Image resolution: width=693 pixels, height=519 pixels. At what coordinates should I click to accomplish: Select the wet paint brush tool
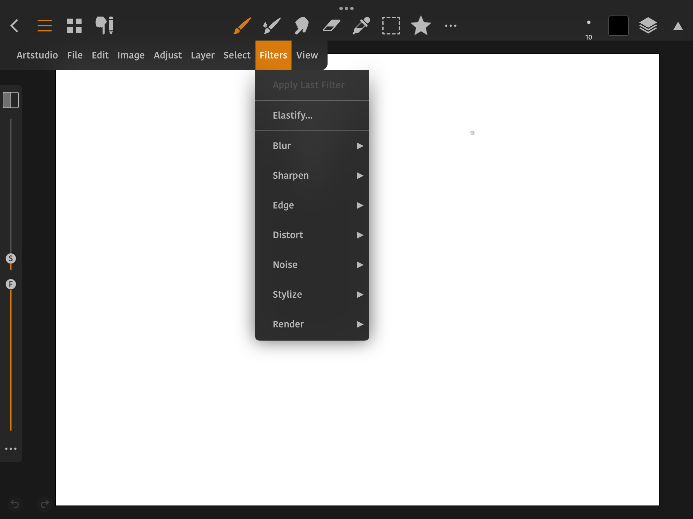[272, 26]
